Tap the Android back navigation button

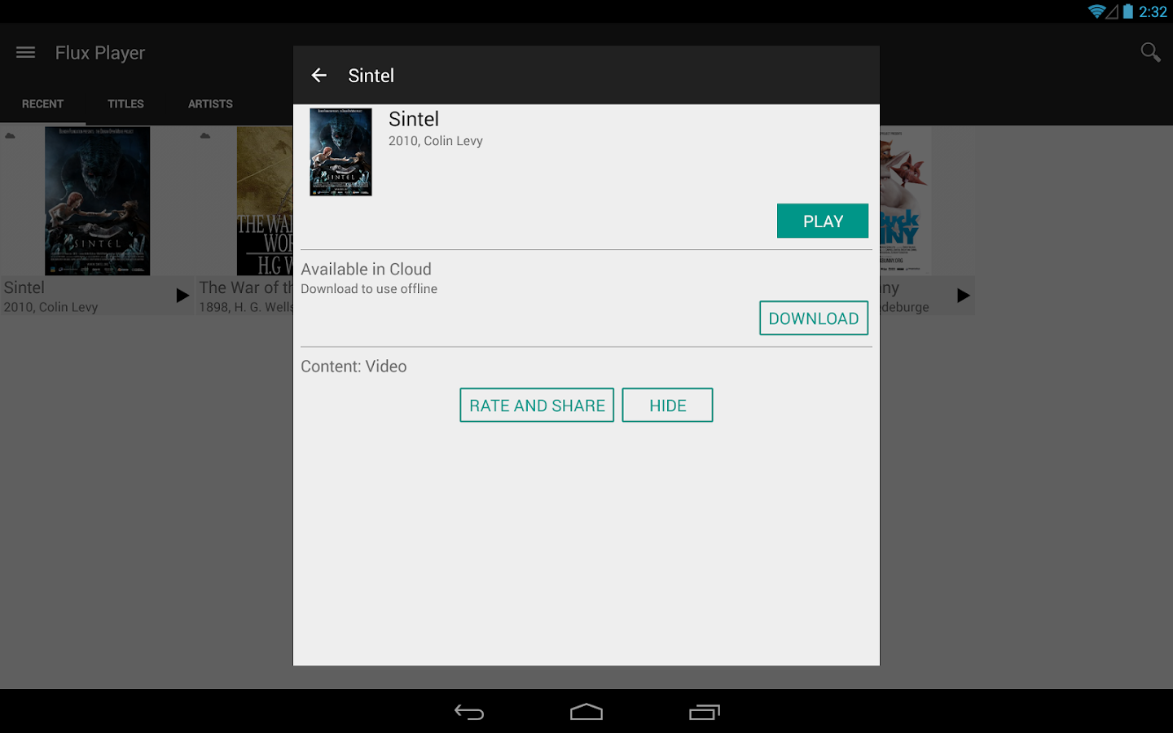(x=469, y=713)
